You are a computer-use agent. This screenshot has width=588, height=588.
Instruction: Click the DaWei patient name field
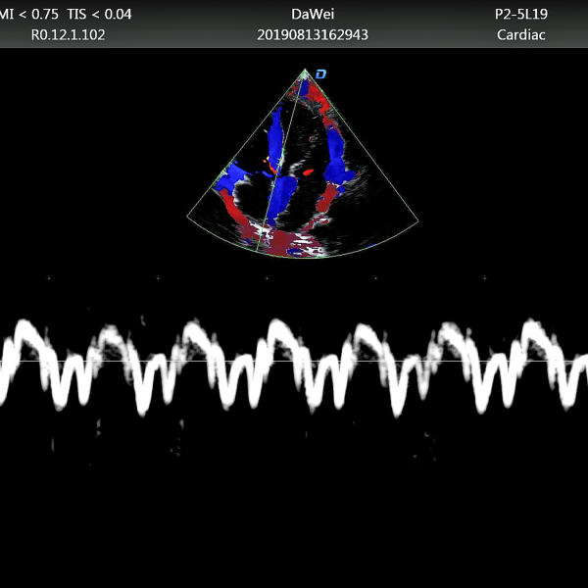pyautogui.click(x=313, y=15)
